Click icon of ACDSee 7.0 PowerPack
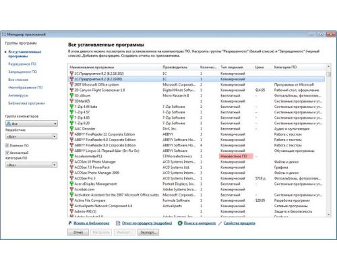Viewport: 337px width, 270px height. (71, 167)
